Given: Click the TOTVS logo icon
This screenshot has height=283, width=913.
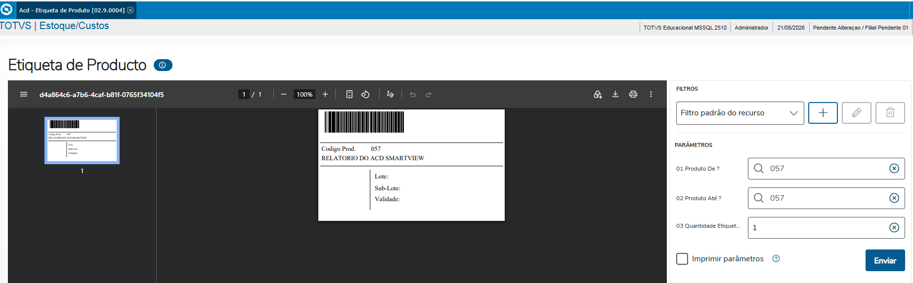Looking at the screenshot, I should tap(6, 10).
